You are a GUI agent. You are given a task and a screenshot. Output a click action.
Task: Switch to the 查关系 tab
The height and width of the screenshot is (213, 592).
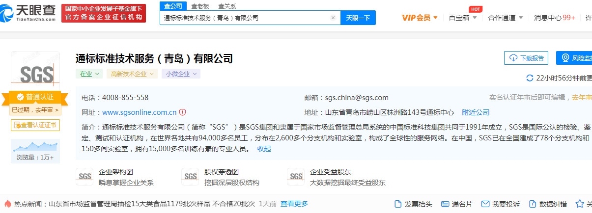coord(227,6)
